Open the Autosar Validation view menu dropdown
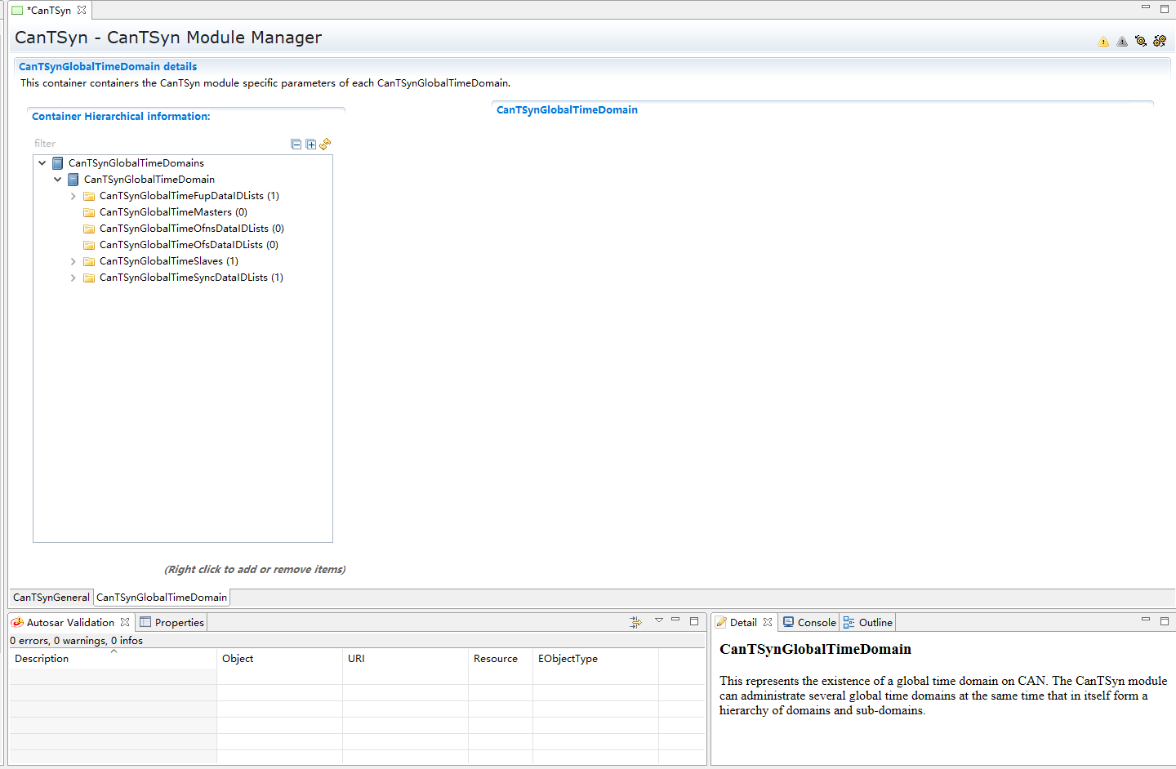 click(x=659, y=621)
